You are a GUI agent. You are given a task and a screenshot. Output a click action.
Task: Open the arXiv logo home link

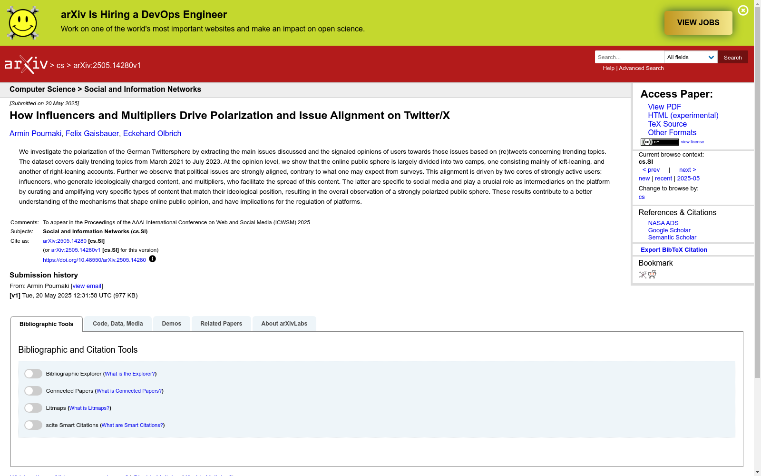[26, 65]
